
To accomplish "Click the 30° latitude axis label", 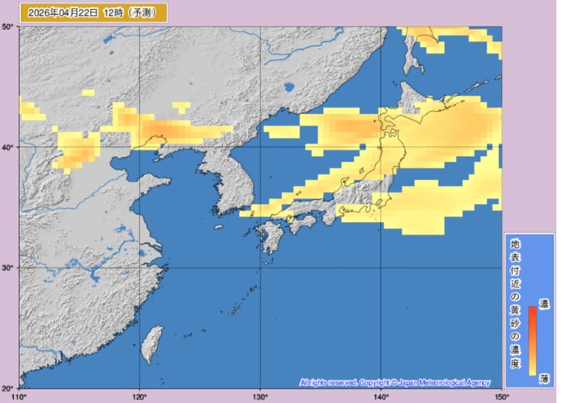I will point(7,268).
